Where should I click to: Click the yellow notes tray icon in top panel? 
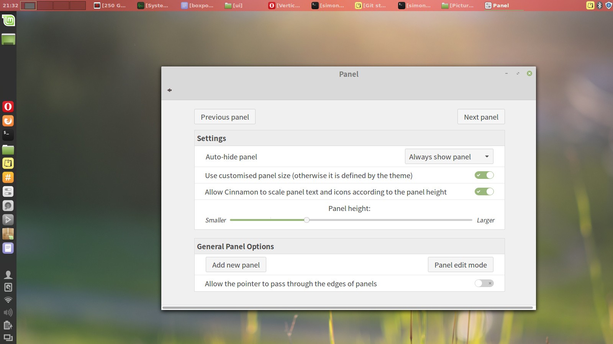(590, 5)
